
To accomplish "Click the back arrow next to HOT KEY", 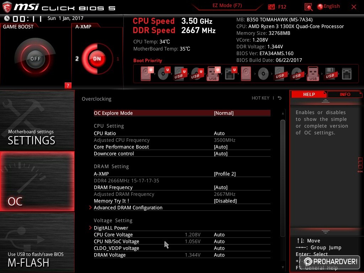I will [280, 98].
